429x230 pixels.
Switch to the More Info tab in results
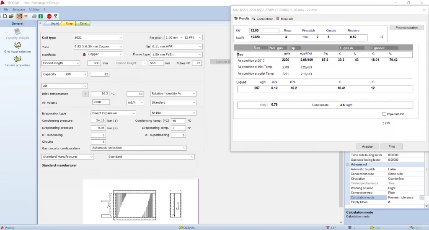(x=284, y=19)
